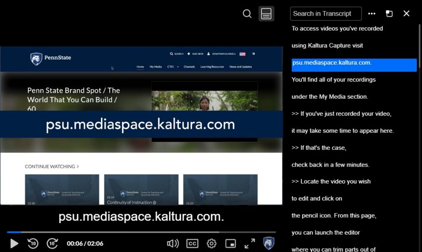Select transcript line 'under the My Media section.'
Screen dimensions: 422x252
pyautogui.click(x=330, y=97)
